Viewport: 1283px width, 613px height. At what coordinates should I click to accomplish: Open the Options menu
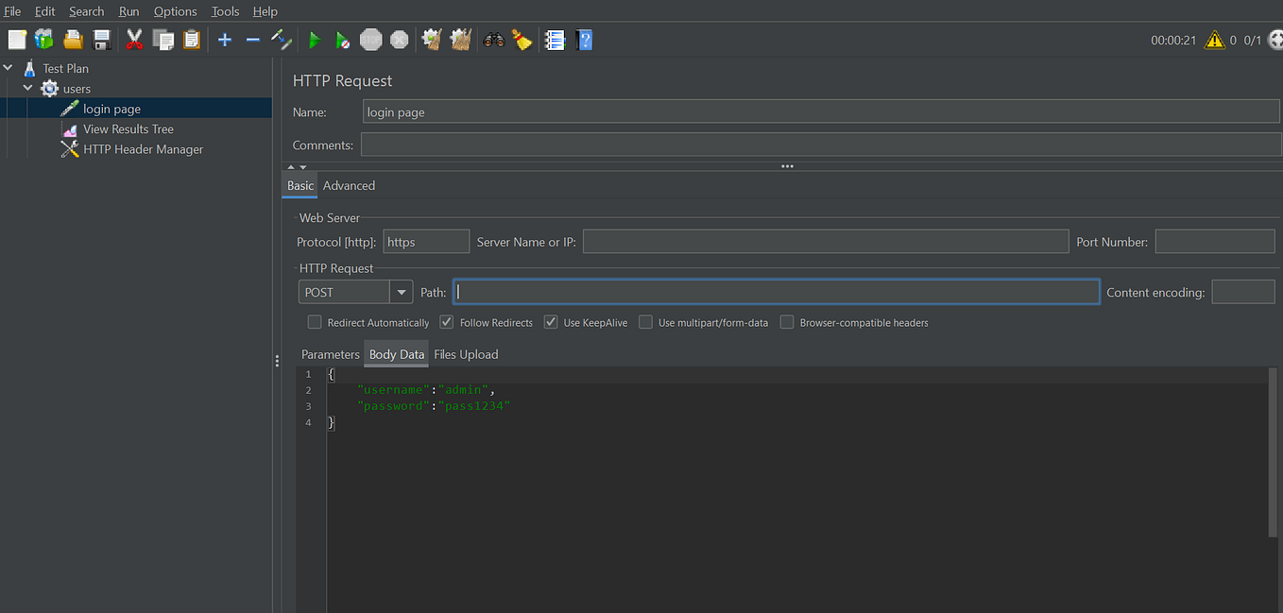click(175, 10)
